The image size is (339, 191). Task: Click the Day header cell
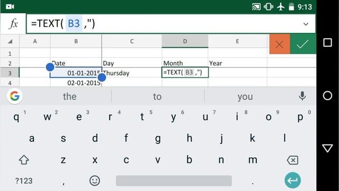click(132, 63)
